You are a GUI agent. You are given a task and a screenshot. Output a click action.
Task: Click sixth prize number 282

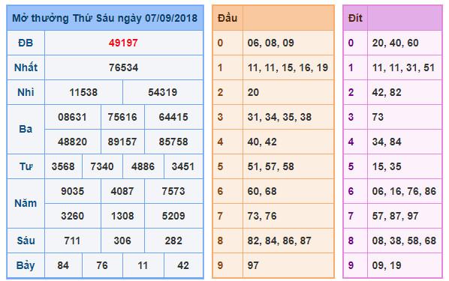pyautogui.click(x=173, y=241)
